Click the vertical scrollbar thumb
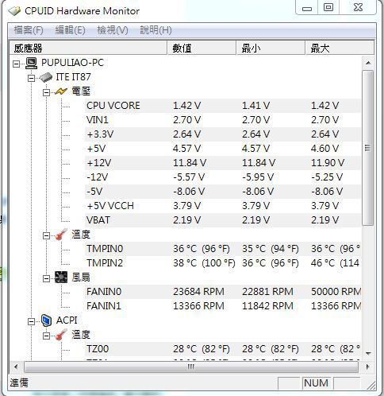 tap(368, 148)
